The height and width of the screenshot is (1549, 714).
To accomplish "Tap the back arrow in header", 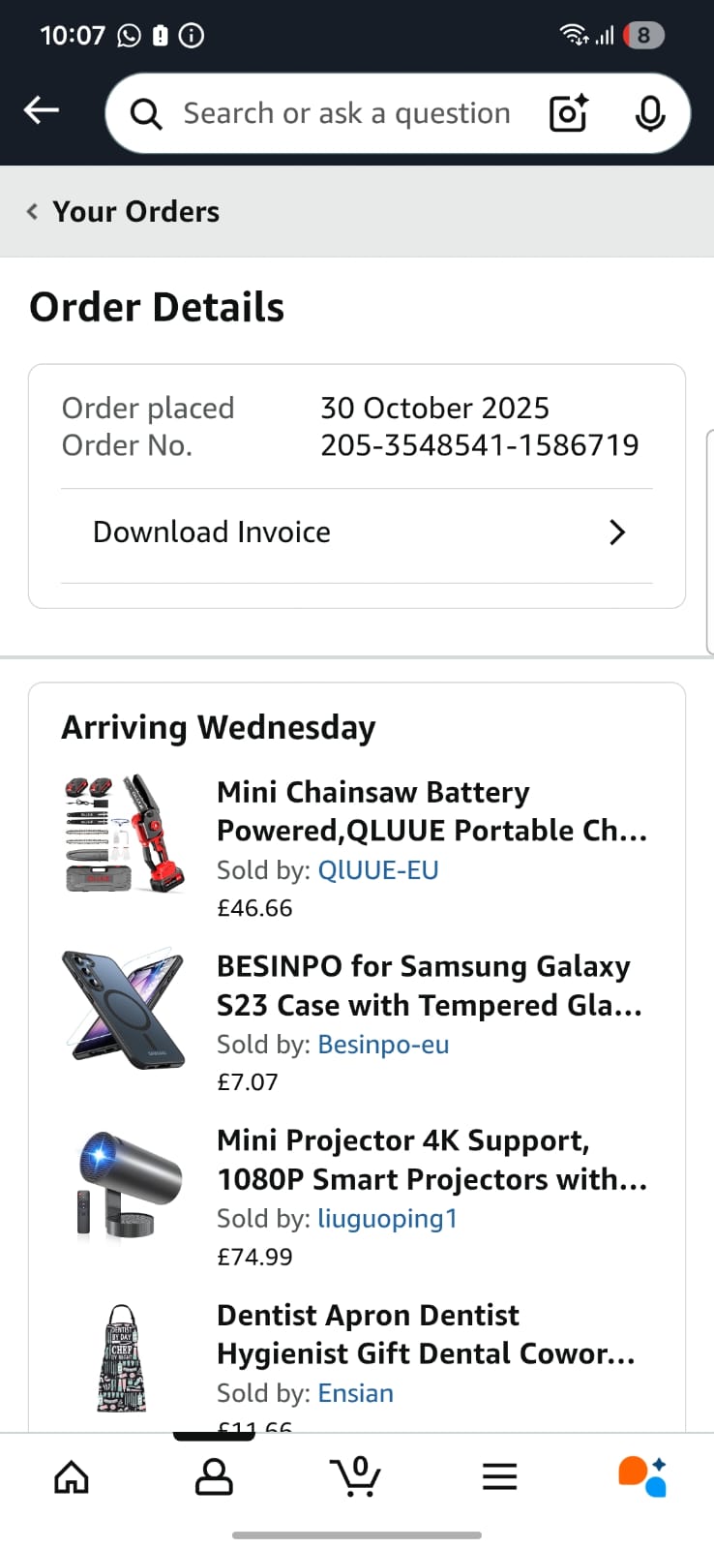I will coord(42,111).
